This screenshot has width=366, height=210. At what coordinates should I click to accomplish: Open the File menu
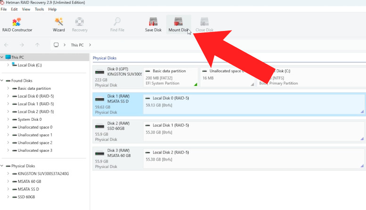(x=4, y=9)
